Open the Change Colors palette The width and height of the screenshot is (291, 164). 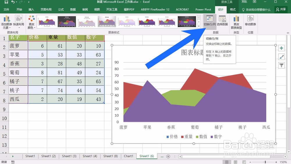pos(31,22)
